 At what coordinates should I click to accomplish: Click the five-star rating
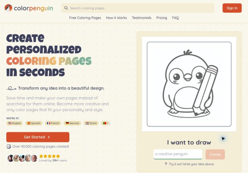pyautogui.click(x=49, y=156)
